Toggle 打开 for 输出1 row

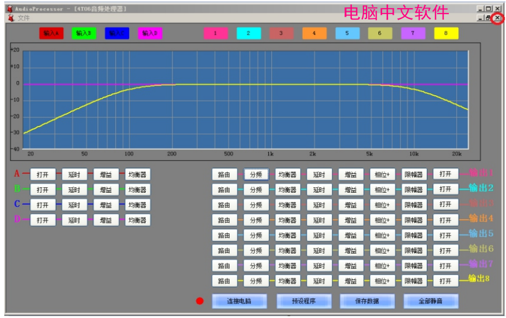[x=445, y=174]
